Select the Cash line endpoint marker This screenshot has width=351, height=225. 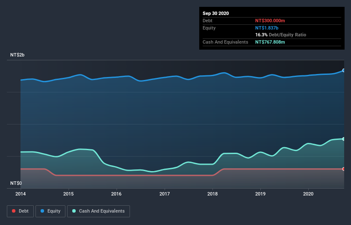pyautogui.click(x=344, y=139)
